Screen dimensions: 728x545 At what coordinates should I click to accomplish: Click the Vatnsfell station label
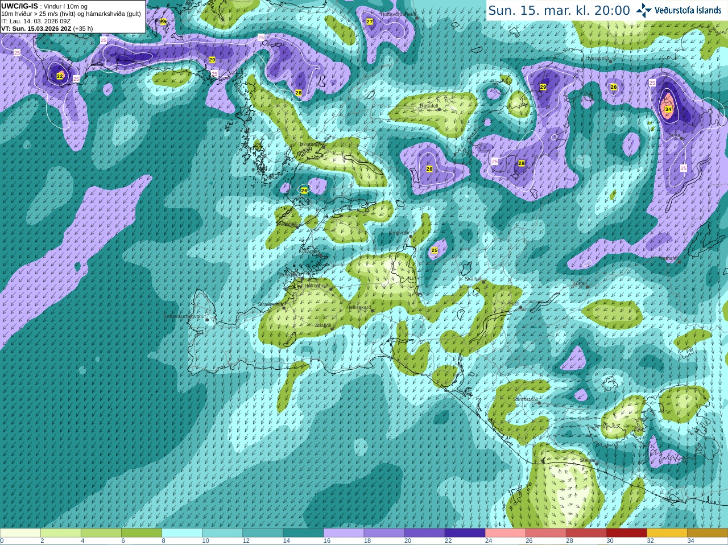[x=669, y=258]
